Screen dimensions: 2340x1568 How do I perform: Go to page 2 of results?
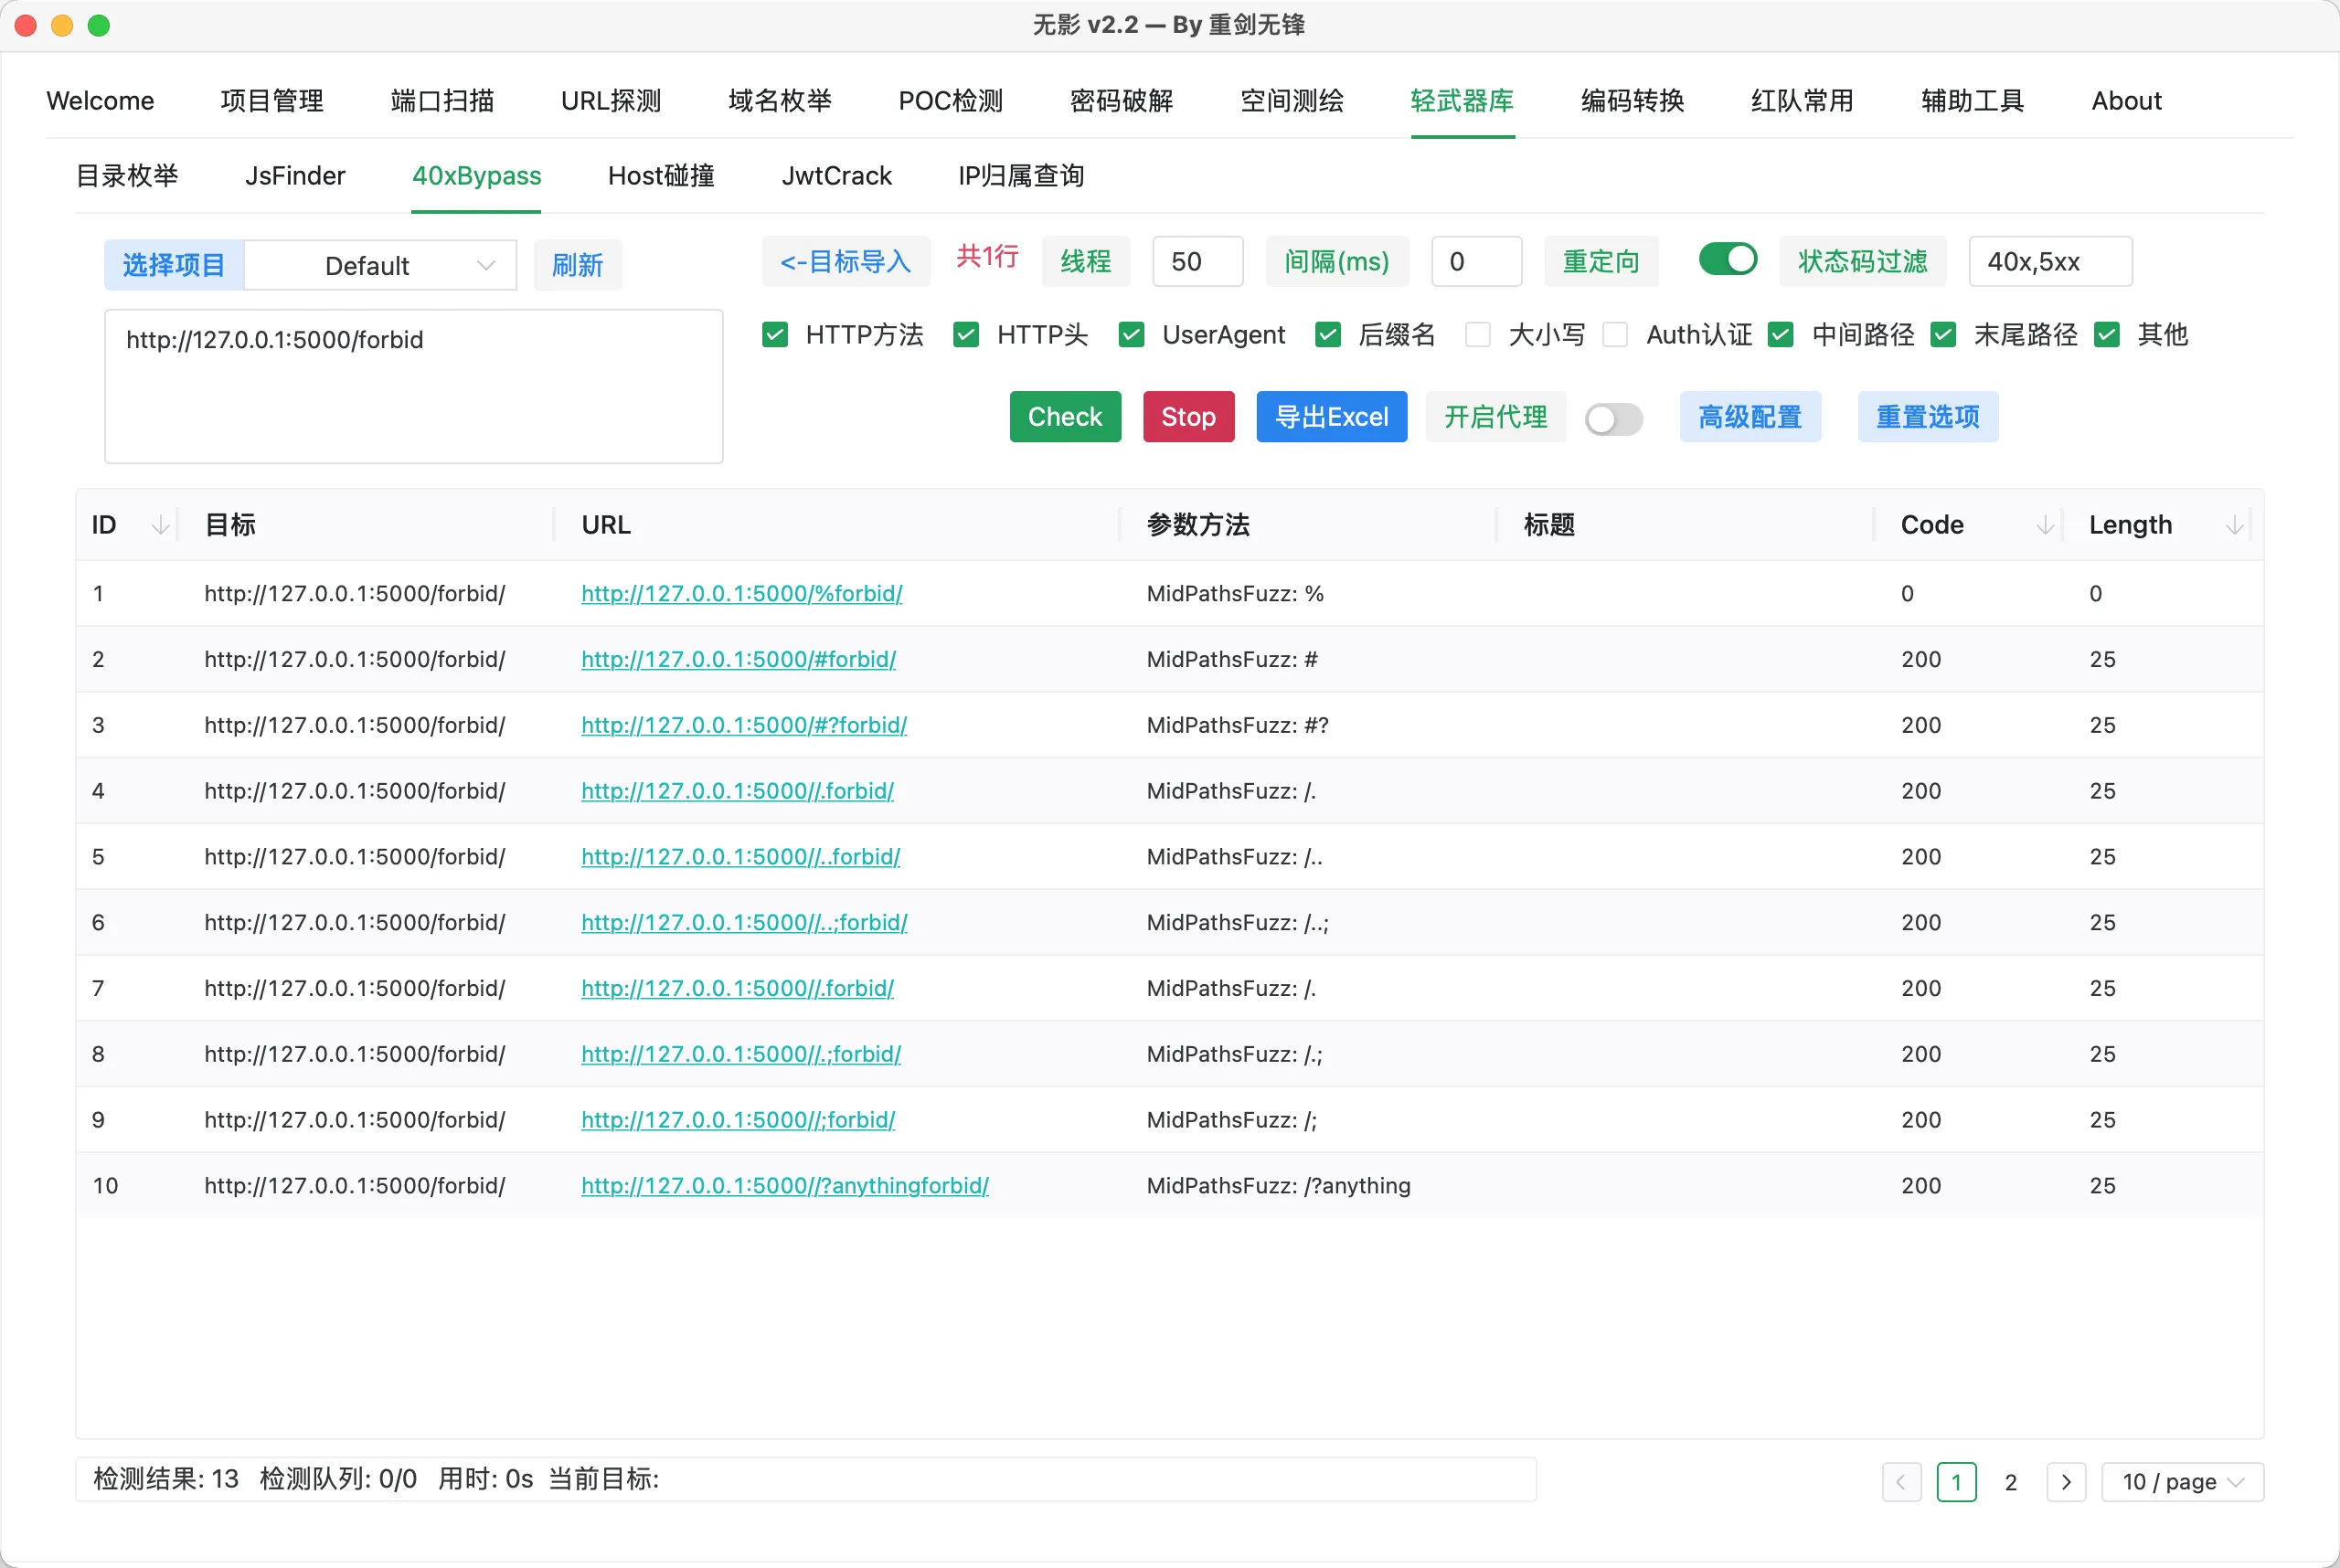pyautogui.click(x=2010, y=1481)
